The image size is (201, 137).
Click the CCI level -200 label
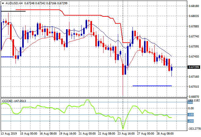tap(191, 121)
